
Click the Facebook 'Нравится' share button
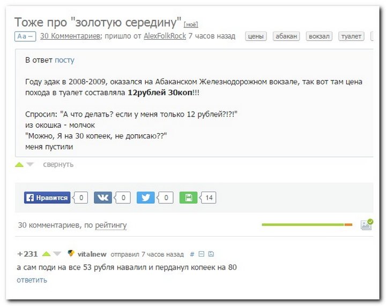click(48, 198)
